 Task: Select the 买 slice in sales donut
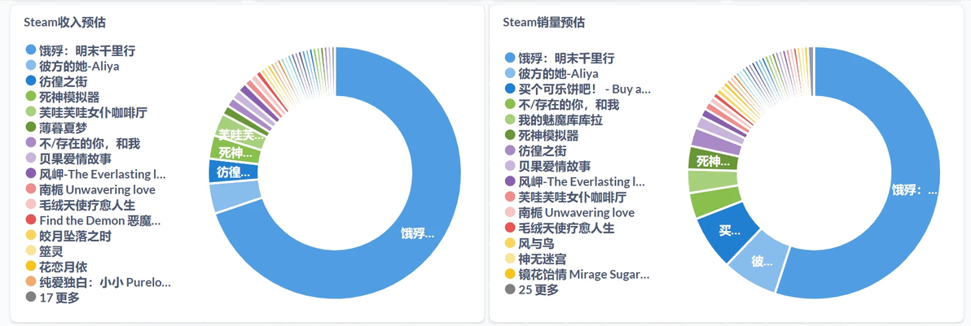729,233
